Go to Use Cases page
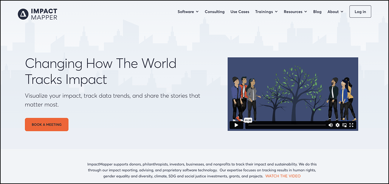 click(240, 12)
